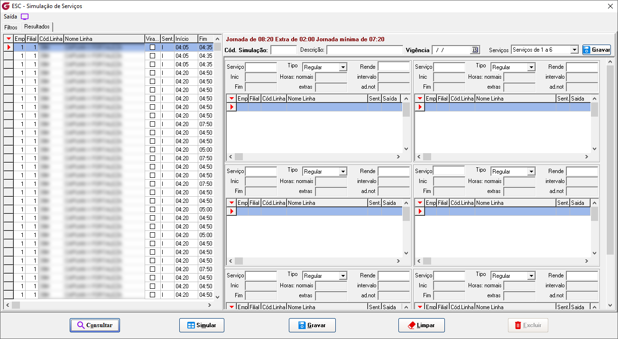The image size is (618, 339).
Task: Click the 04:35 Fim cell in the highlighted row
Action: (206, 47)
